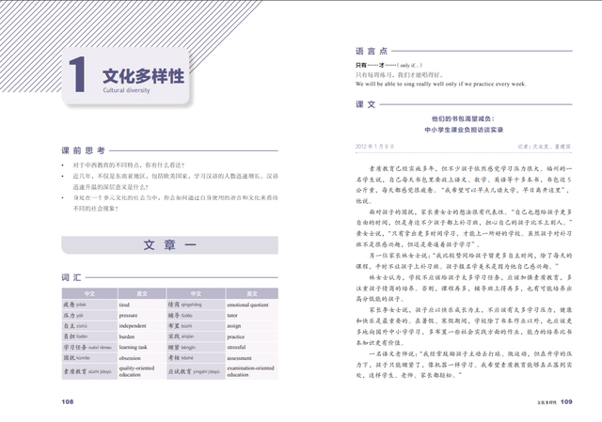Select the large chapter number 1
This screenshot has height=422, width=602.
(77, 74)
